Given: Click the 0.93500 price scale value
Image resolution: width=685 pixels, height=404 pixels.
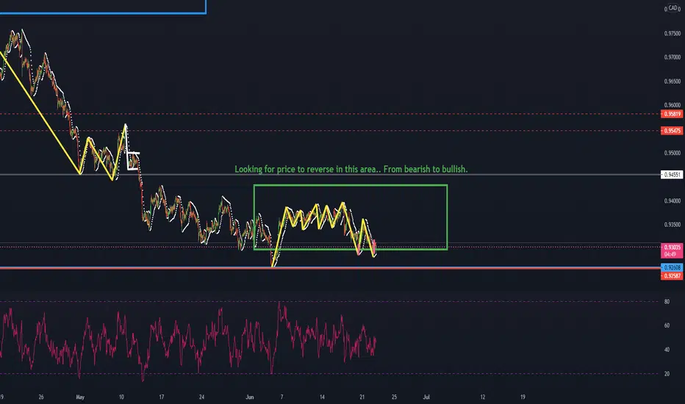Looking at the screenshot, I should click(x=673, y=225).
